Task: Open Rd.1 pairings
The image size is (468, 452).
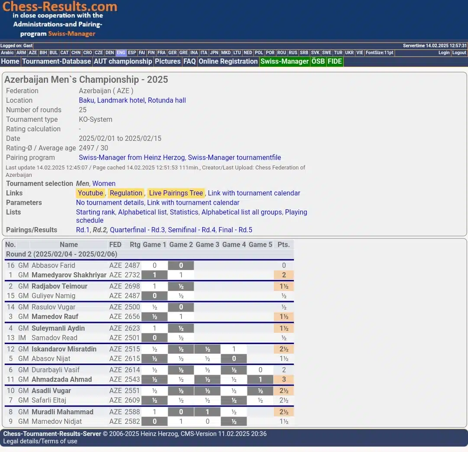Action: 83,230
